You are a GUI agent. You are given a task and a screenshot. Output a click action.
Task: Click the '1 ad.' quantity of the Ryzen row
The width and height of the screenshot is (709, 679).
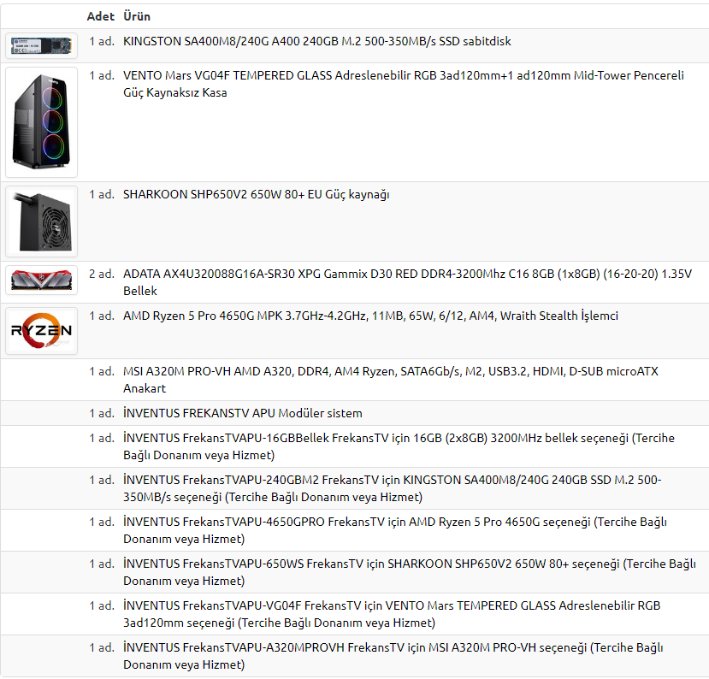click(101, 316)
